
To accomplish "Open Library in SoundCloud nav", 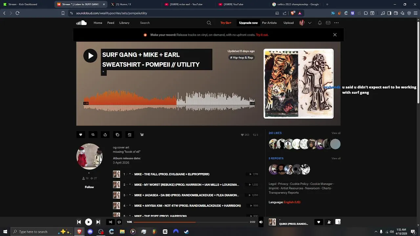I will tap(124, 23).
